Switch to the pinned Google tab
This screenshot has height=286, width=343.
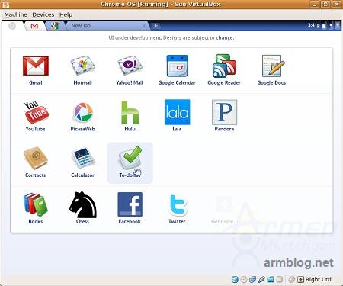[54, 26]
